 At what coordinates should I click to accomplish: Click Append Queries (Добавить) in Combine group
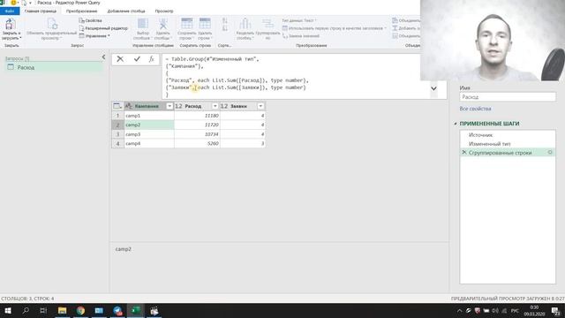pos(406,28)
